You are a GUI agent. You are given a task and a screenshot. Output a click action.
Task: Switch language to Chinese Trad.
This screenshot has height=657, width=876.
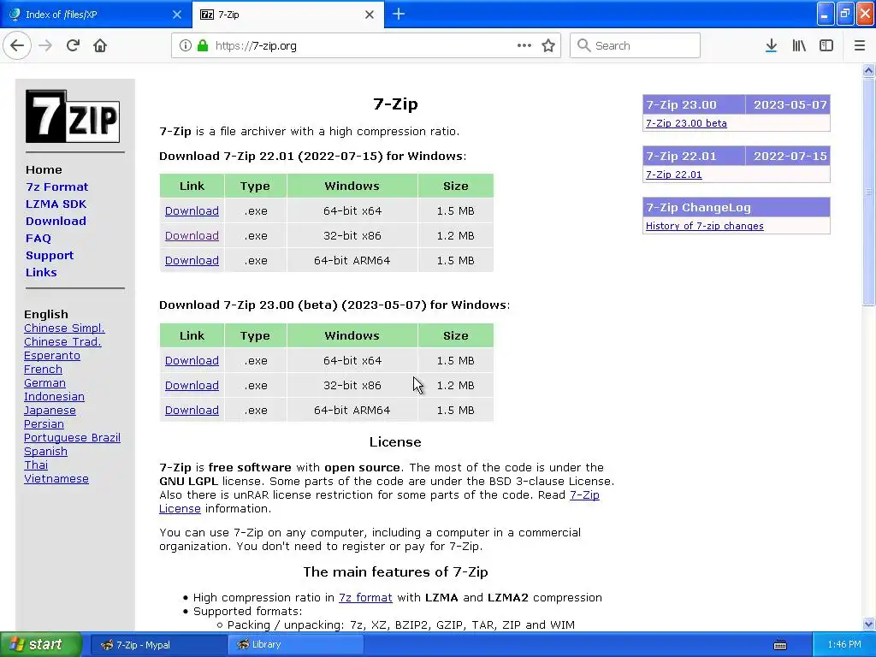pyautogui.click(x=62, y=342)
